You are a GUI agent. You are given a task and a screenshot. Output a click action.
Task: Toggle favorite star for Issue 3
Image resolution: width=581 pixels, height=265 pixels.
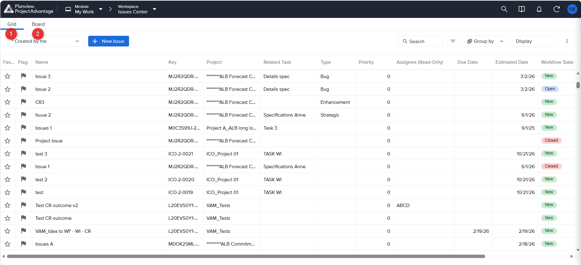pos(8,76)
